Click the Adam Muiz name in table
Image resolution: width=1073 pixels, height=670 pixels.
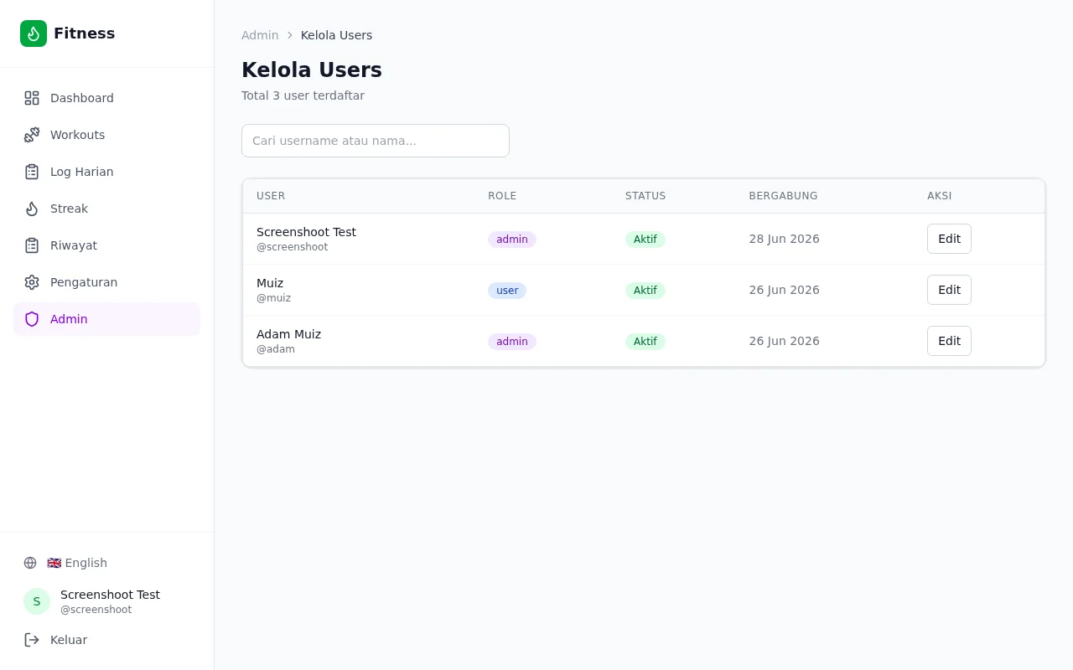pos(288,334)
